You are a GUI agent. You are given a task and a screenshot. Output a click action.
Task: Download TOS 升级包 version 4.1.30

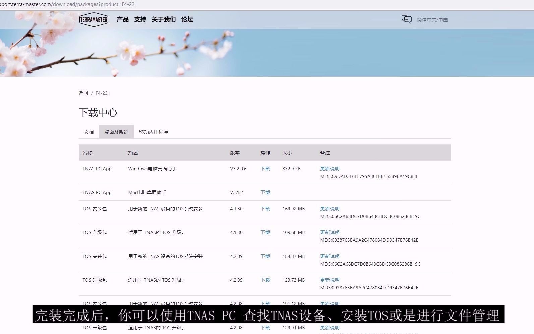pos(265,232)
